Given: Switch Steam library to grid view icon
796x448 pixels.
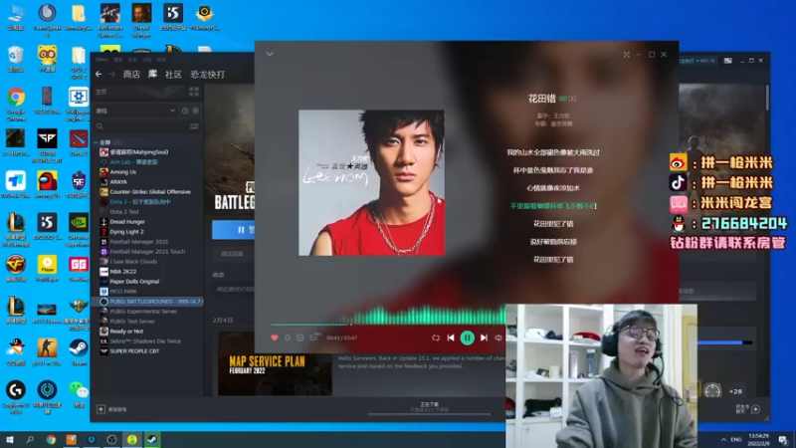Looking at the screenshot, I should pyautogui.click(x=194, y=92).
